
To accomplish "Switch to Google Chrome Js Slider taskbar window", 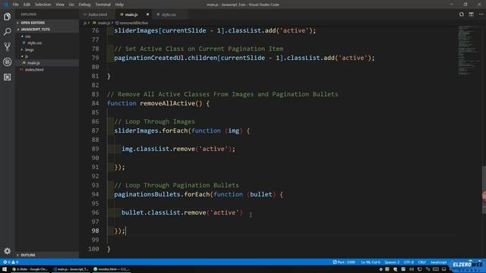I will click(x=30, y=269).
